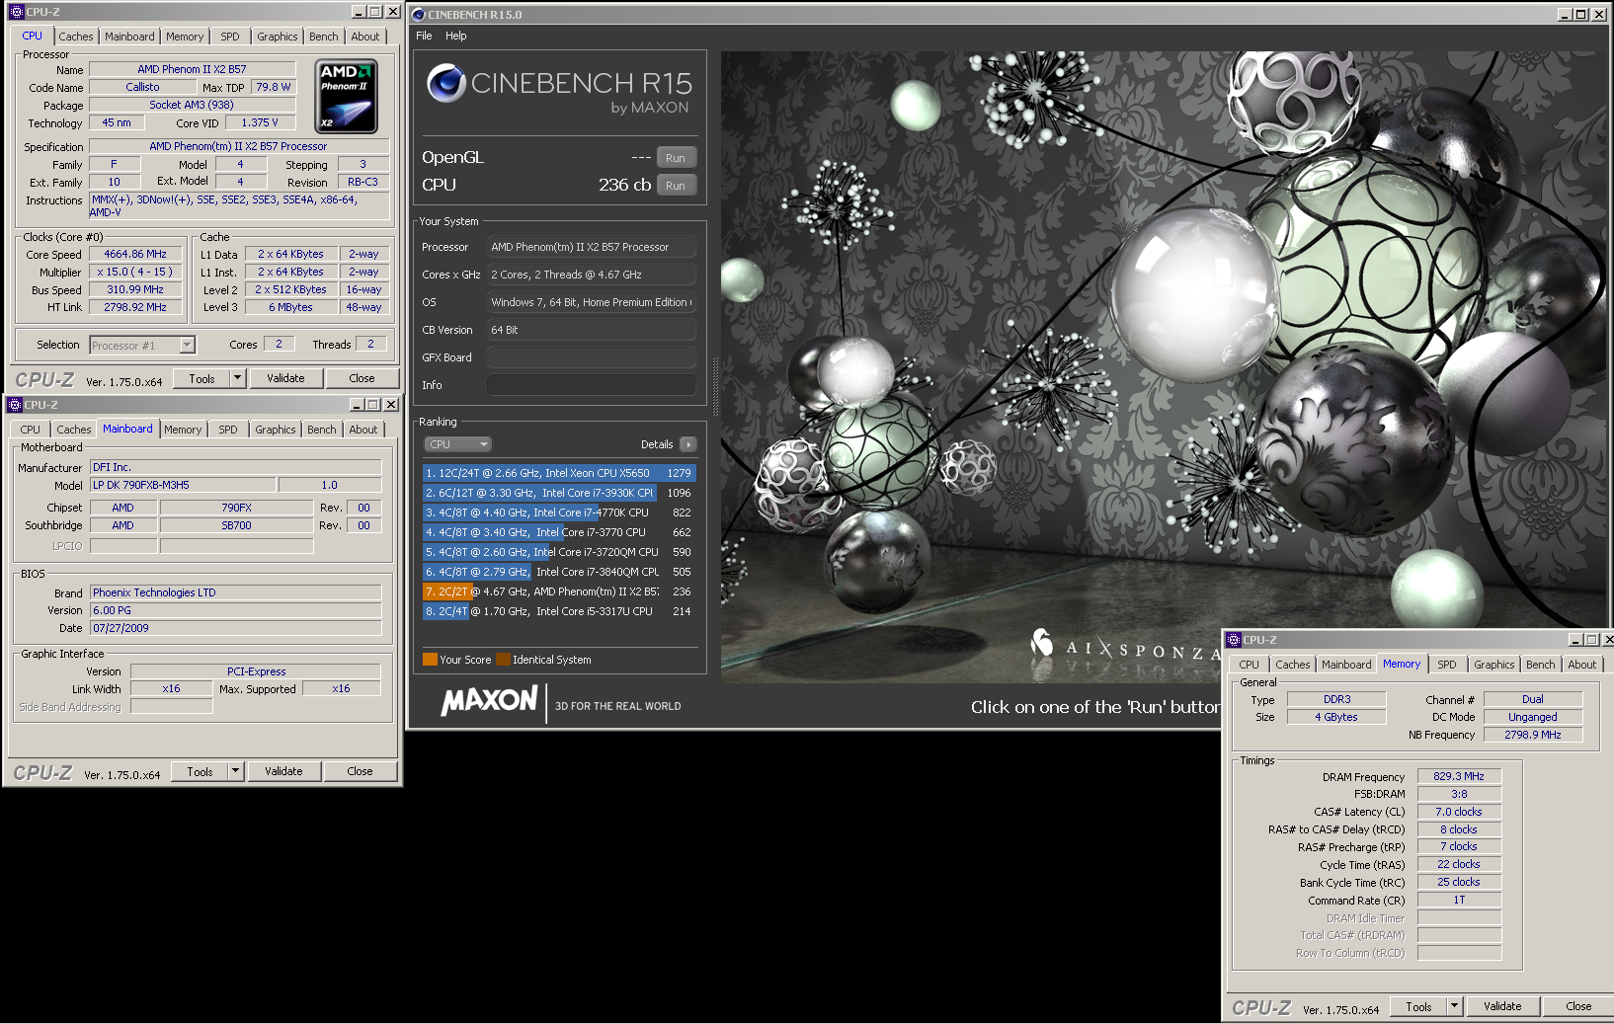Click Close button in Memory CPU-Z window
This screenshot has height=1024, width=1614.
click(x=1578, y=1006)
